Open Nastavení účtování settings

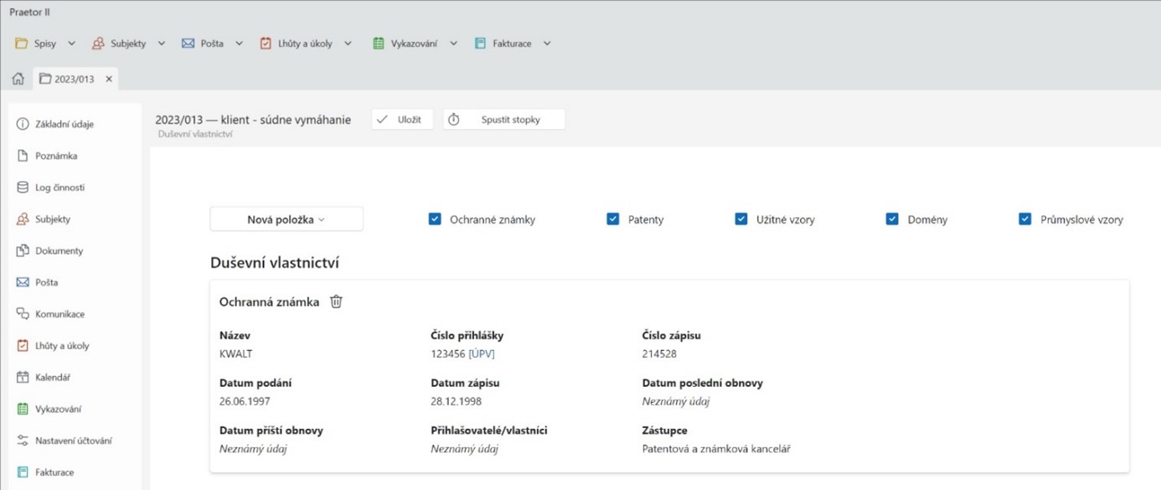tap(73, 441)
